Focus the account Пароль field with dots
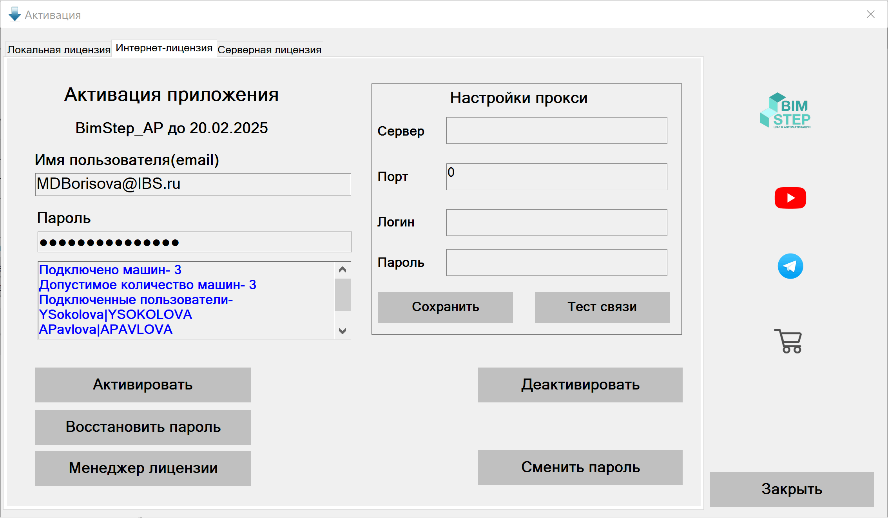Screen dimensions: 888x518 click(x=195, y=242)
